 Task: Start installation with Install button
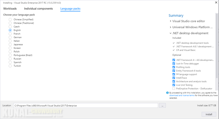[209, 114]
